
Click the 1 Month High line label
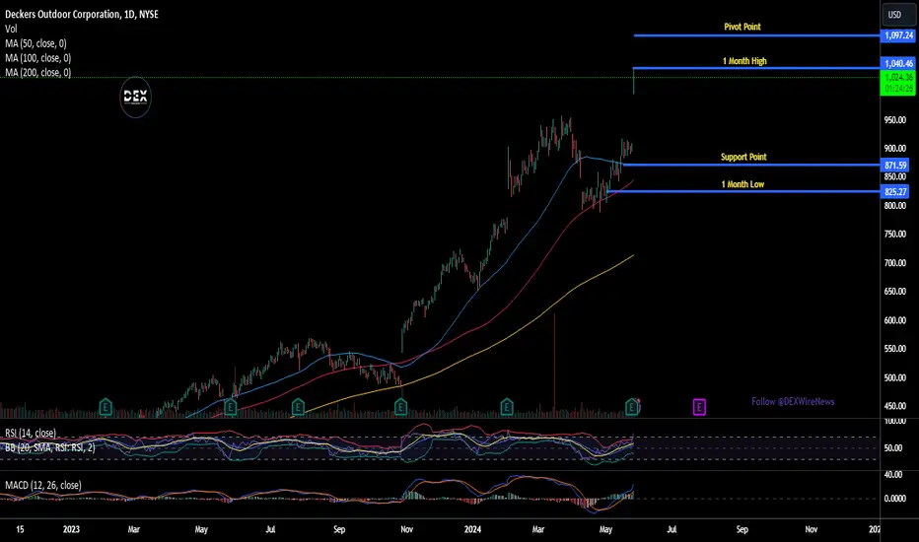(x=744, y=61)
